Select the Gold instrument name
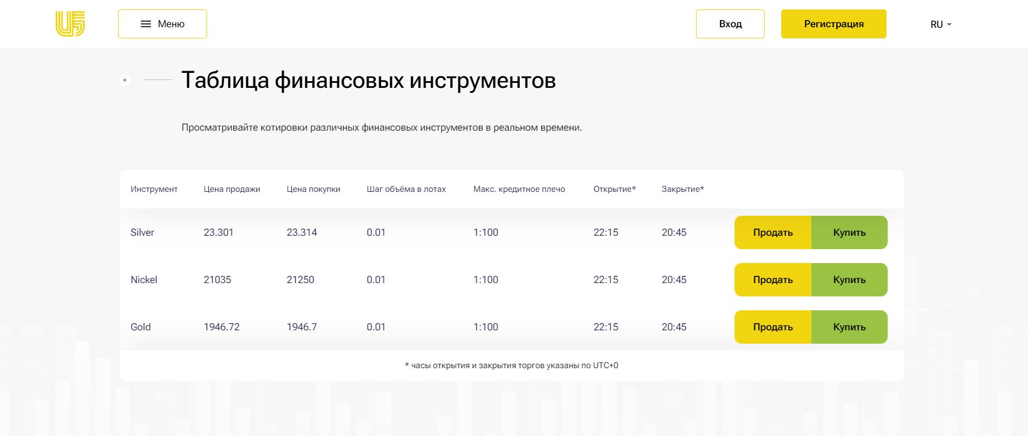This screenshot has width=1028, height=436. (140, 327)
